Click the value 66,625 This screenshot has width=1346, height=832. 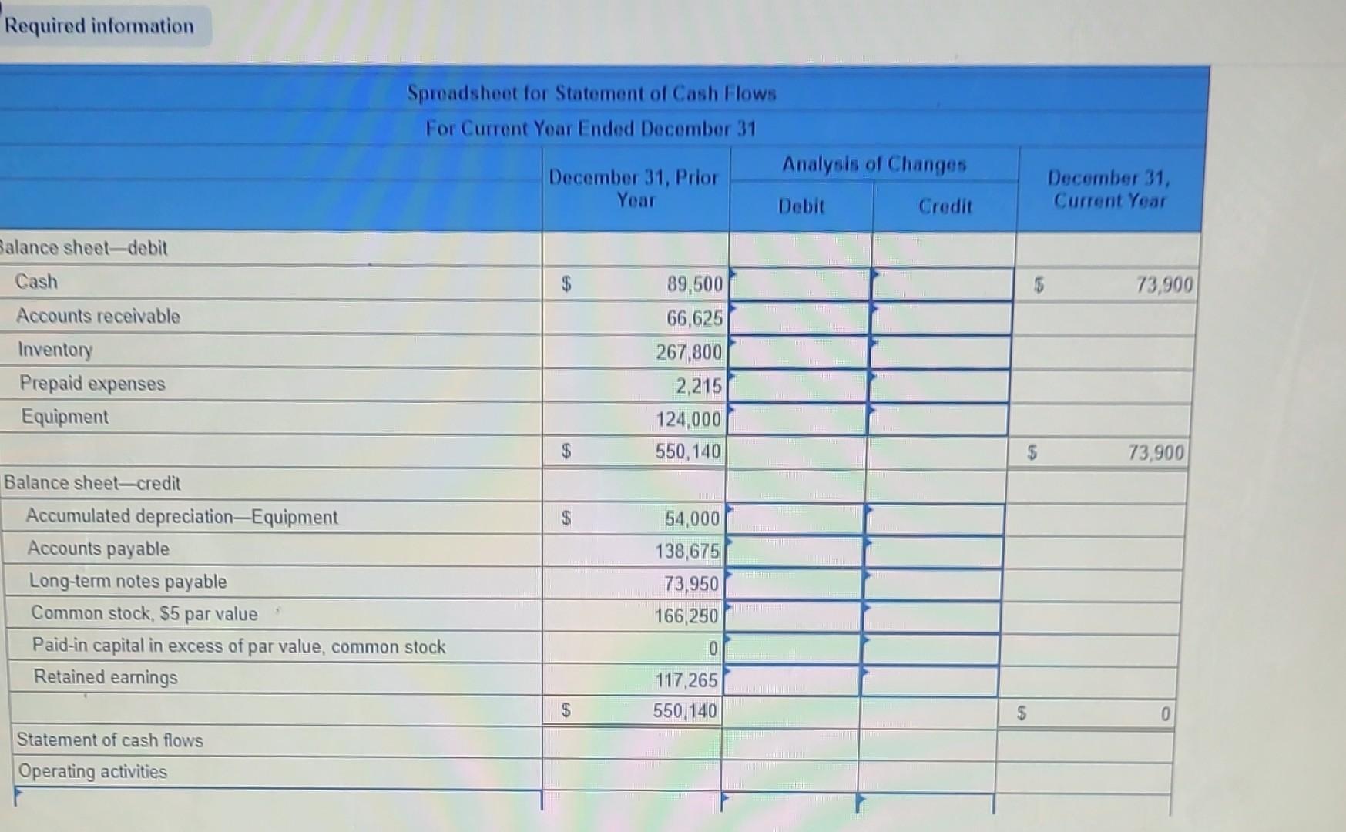[x=695, y=318]
